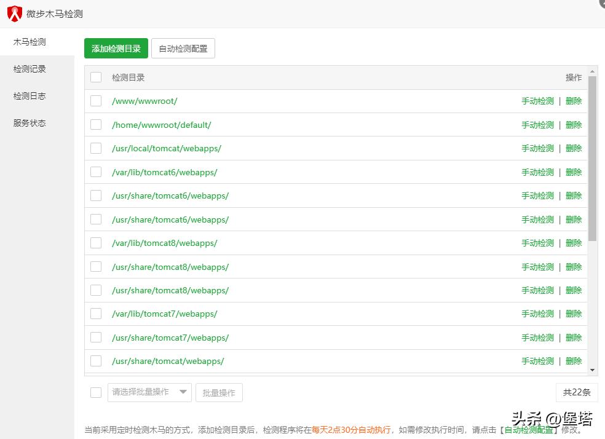
Task: Click the 批量操作 button
Action: tap(219, 392)
